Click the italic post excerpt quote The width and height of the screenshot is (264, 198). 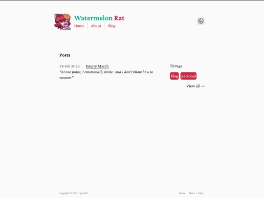[x=106, y=75]
